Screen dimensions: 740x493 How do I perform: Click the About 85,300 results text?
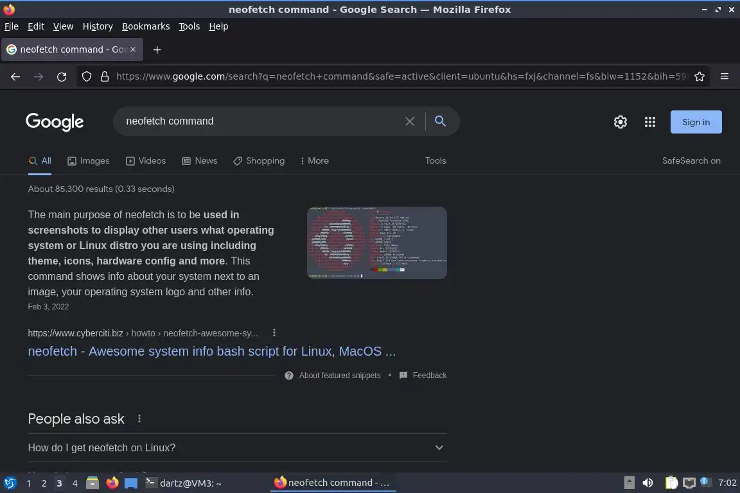pyautogui.click(x=101, y=189)
